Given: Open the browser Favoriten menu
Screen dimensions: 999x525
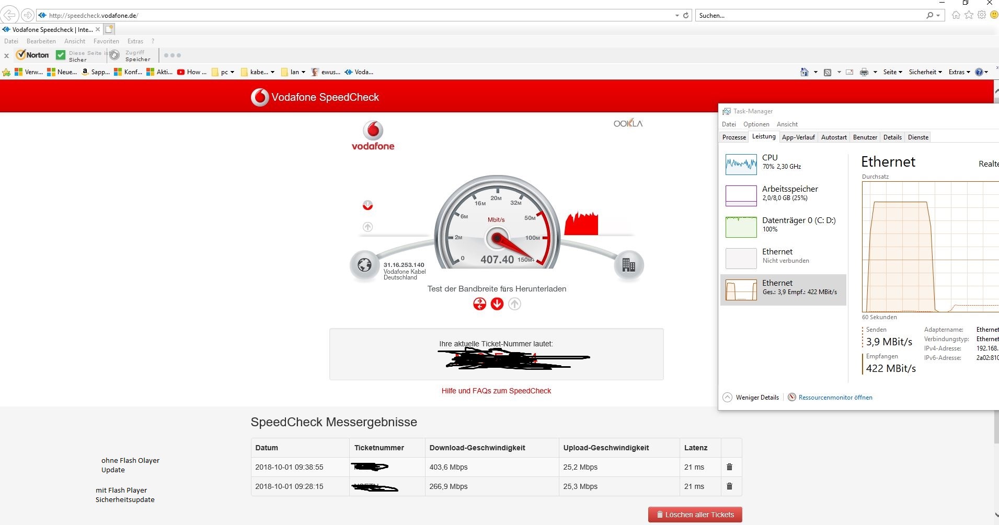Looking at the screenshot, I should click(x=106, y=41).
